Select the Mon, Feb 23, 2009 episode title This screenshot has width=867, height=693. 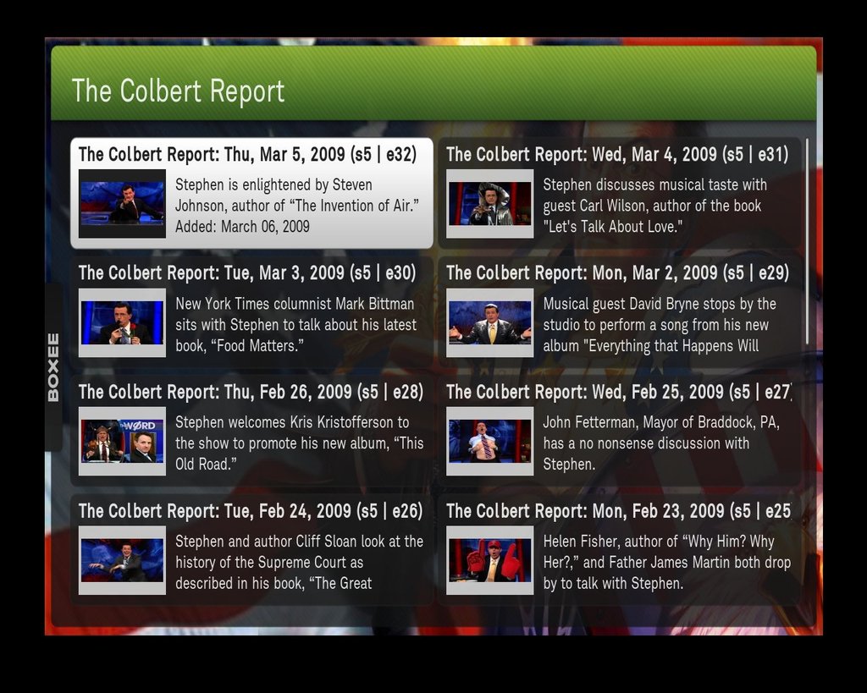618,511
